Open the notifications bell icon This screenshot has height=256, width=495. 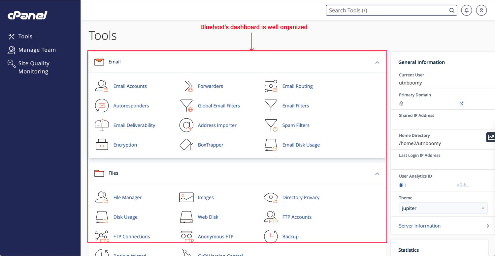tap(466, 10)
